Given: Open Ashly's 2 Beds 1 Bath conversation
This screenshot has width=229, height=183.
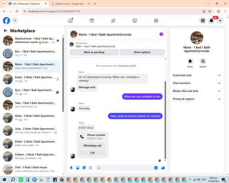Looking at the screenshot, I should pos(31,118).
